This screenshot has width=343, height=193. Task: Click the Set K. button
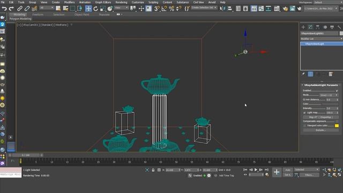[288, 175]
